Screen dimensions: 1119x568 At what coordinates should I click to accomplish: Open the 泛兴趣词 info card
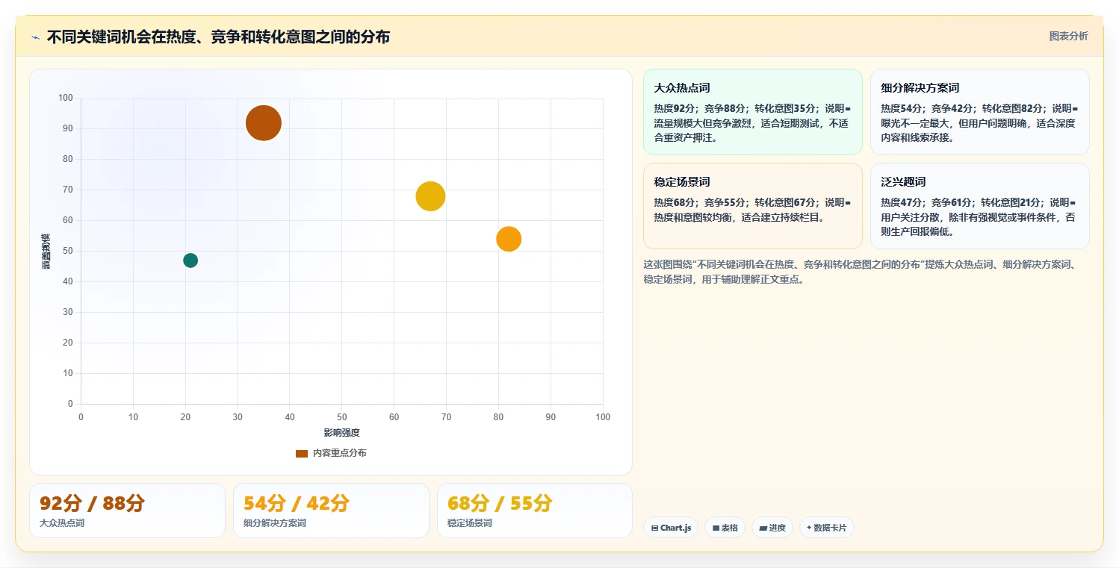(x=980, y=206)
